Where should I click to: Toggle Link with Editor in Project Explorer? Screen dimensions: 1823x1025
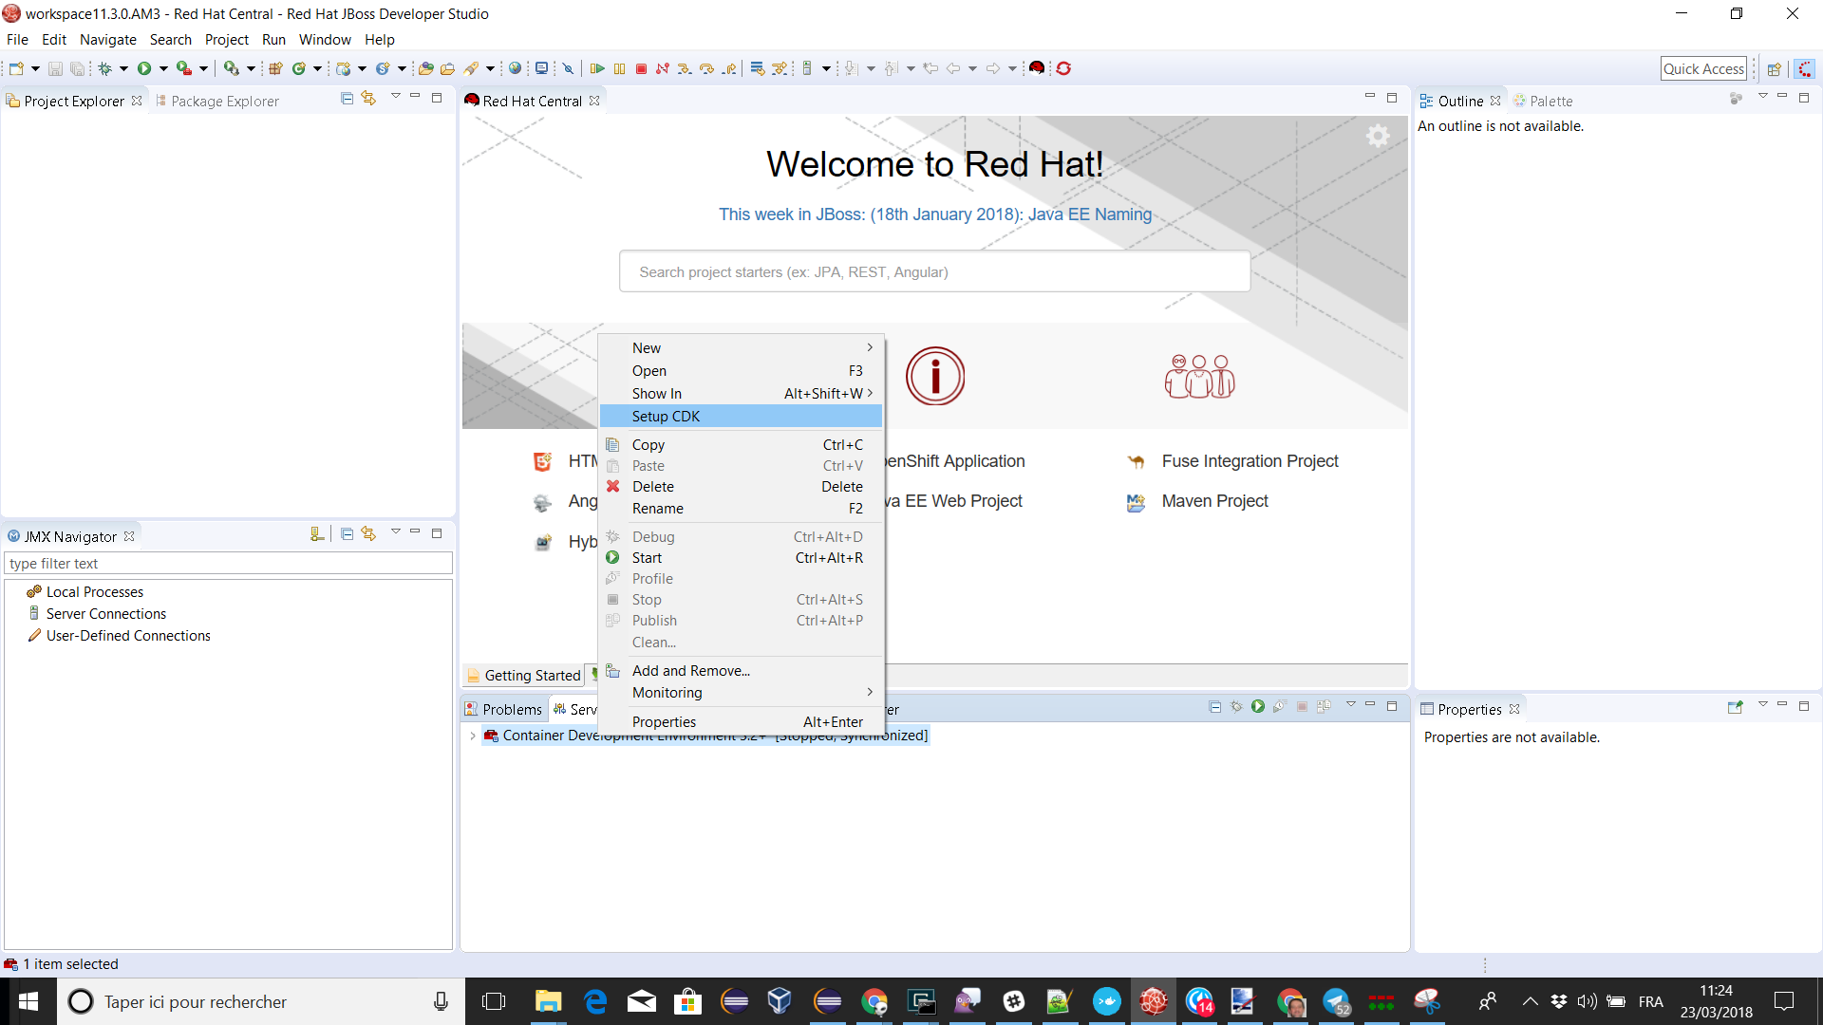pos(368,99)
